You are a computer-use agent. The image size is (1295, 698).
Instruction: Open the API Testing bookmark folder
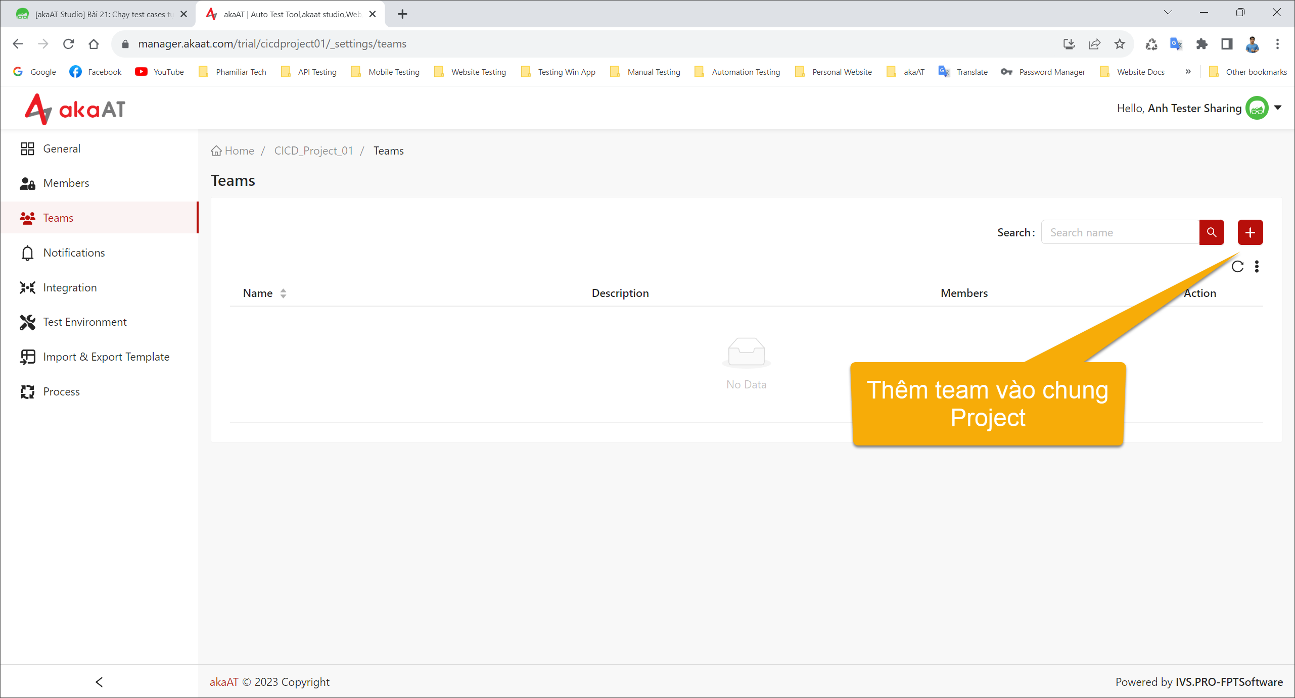309,72
